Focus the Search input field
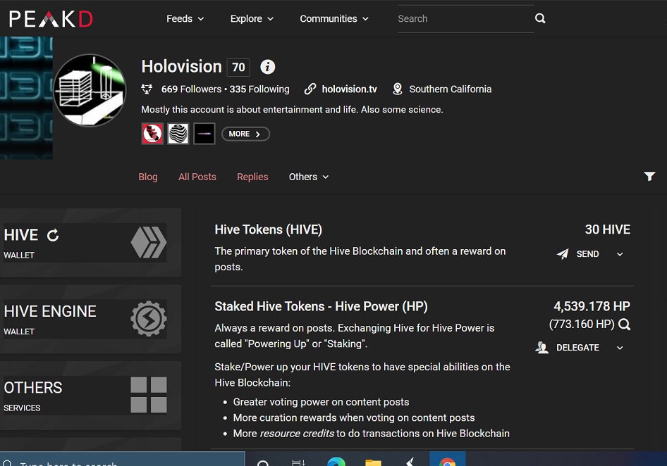Image resolution: width=667 pixels, height=466 pixels. pos(466,19)
